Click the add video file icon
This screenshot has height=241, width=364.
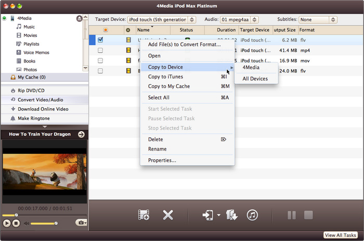[144, 215]
